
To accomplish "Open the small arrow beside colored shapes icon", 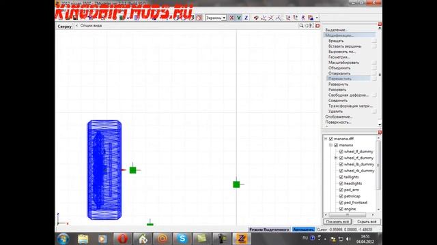I will click(x=317, y=18).
